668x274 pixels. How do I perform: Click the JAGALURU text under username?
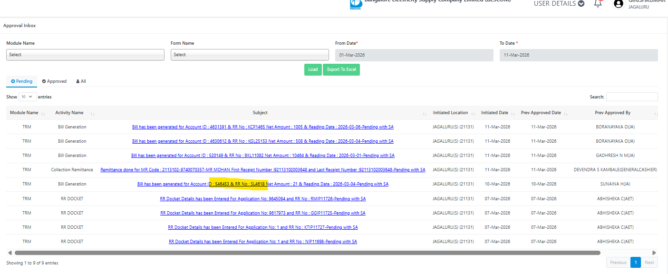tap(639, 7)
